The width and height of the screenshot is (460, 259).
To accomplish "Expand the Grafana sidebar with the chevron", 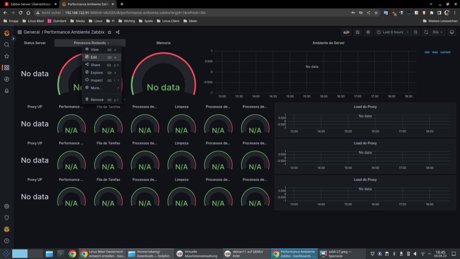I will (x=13, y=39).
